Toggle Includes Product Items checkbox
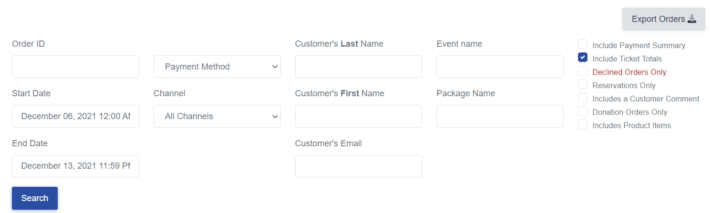The height and width of the screenshot is (213, 711). [583, 124]
